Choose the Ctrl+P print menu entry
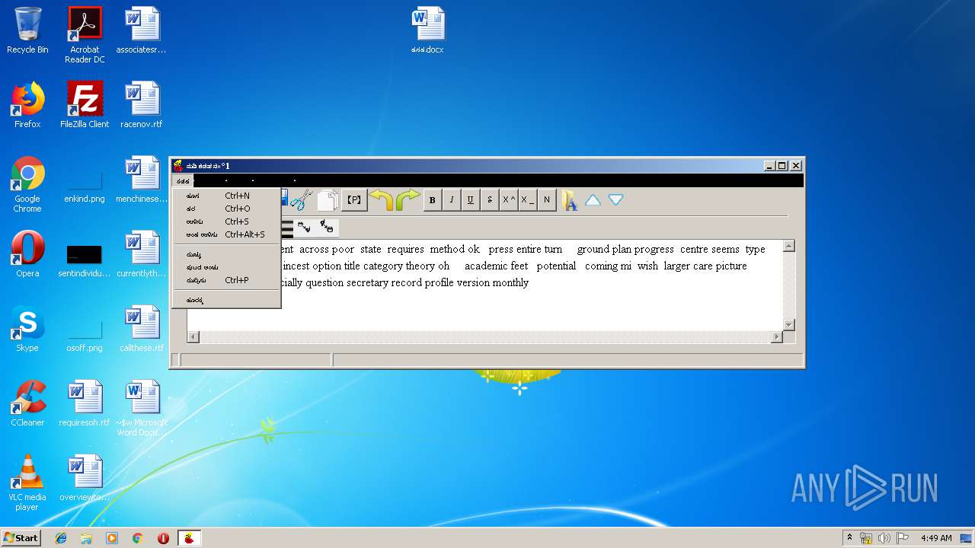 [226, 280]
